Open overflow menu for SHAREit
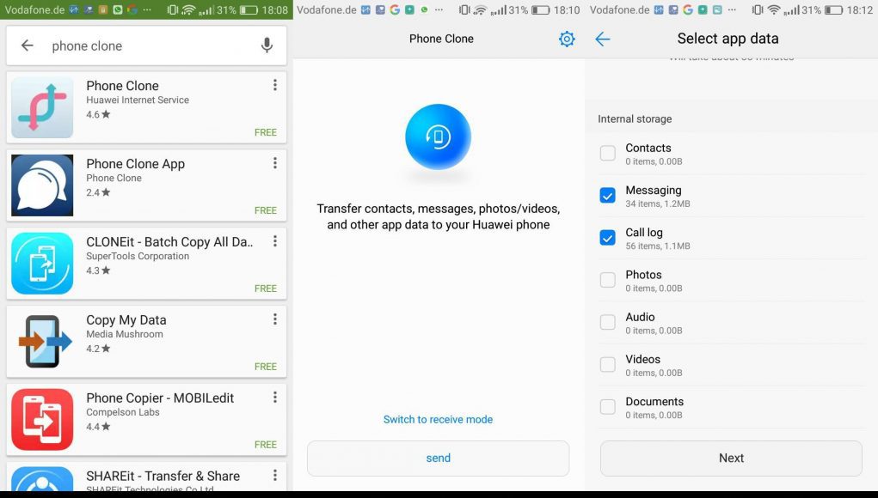The image size is (878, 498). pyautogui.click(x=275, y=475)
